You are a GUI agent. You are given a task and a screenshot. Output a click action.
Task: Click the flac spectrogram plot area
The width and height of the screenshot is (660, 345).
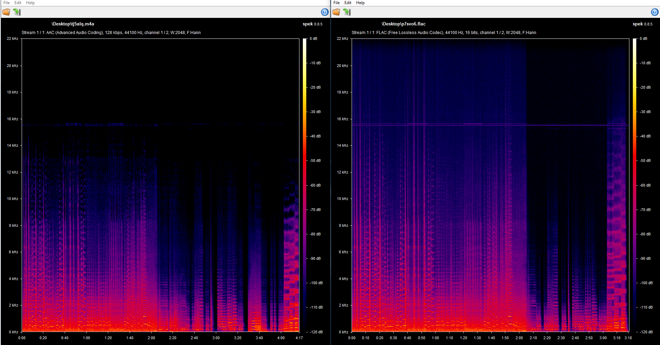click(x=491, y=185)
